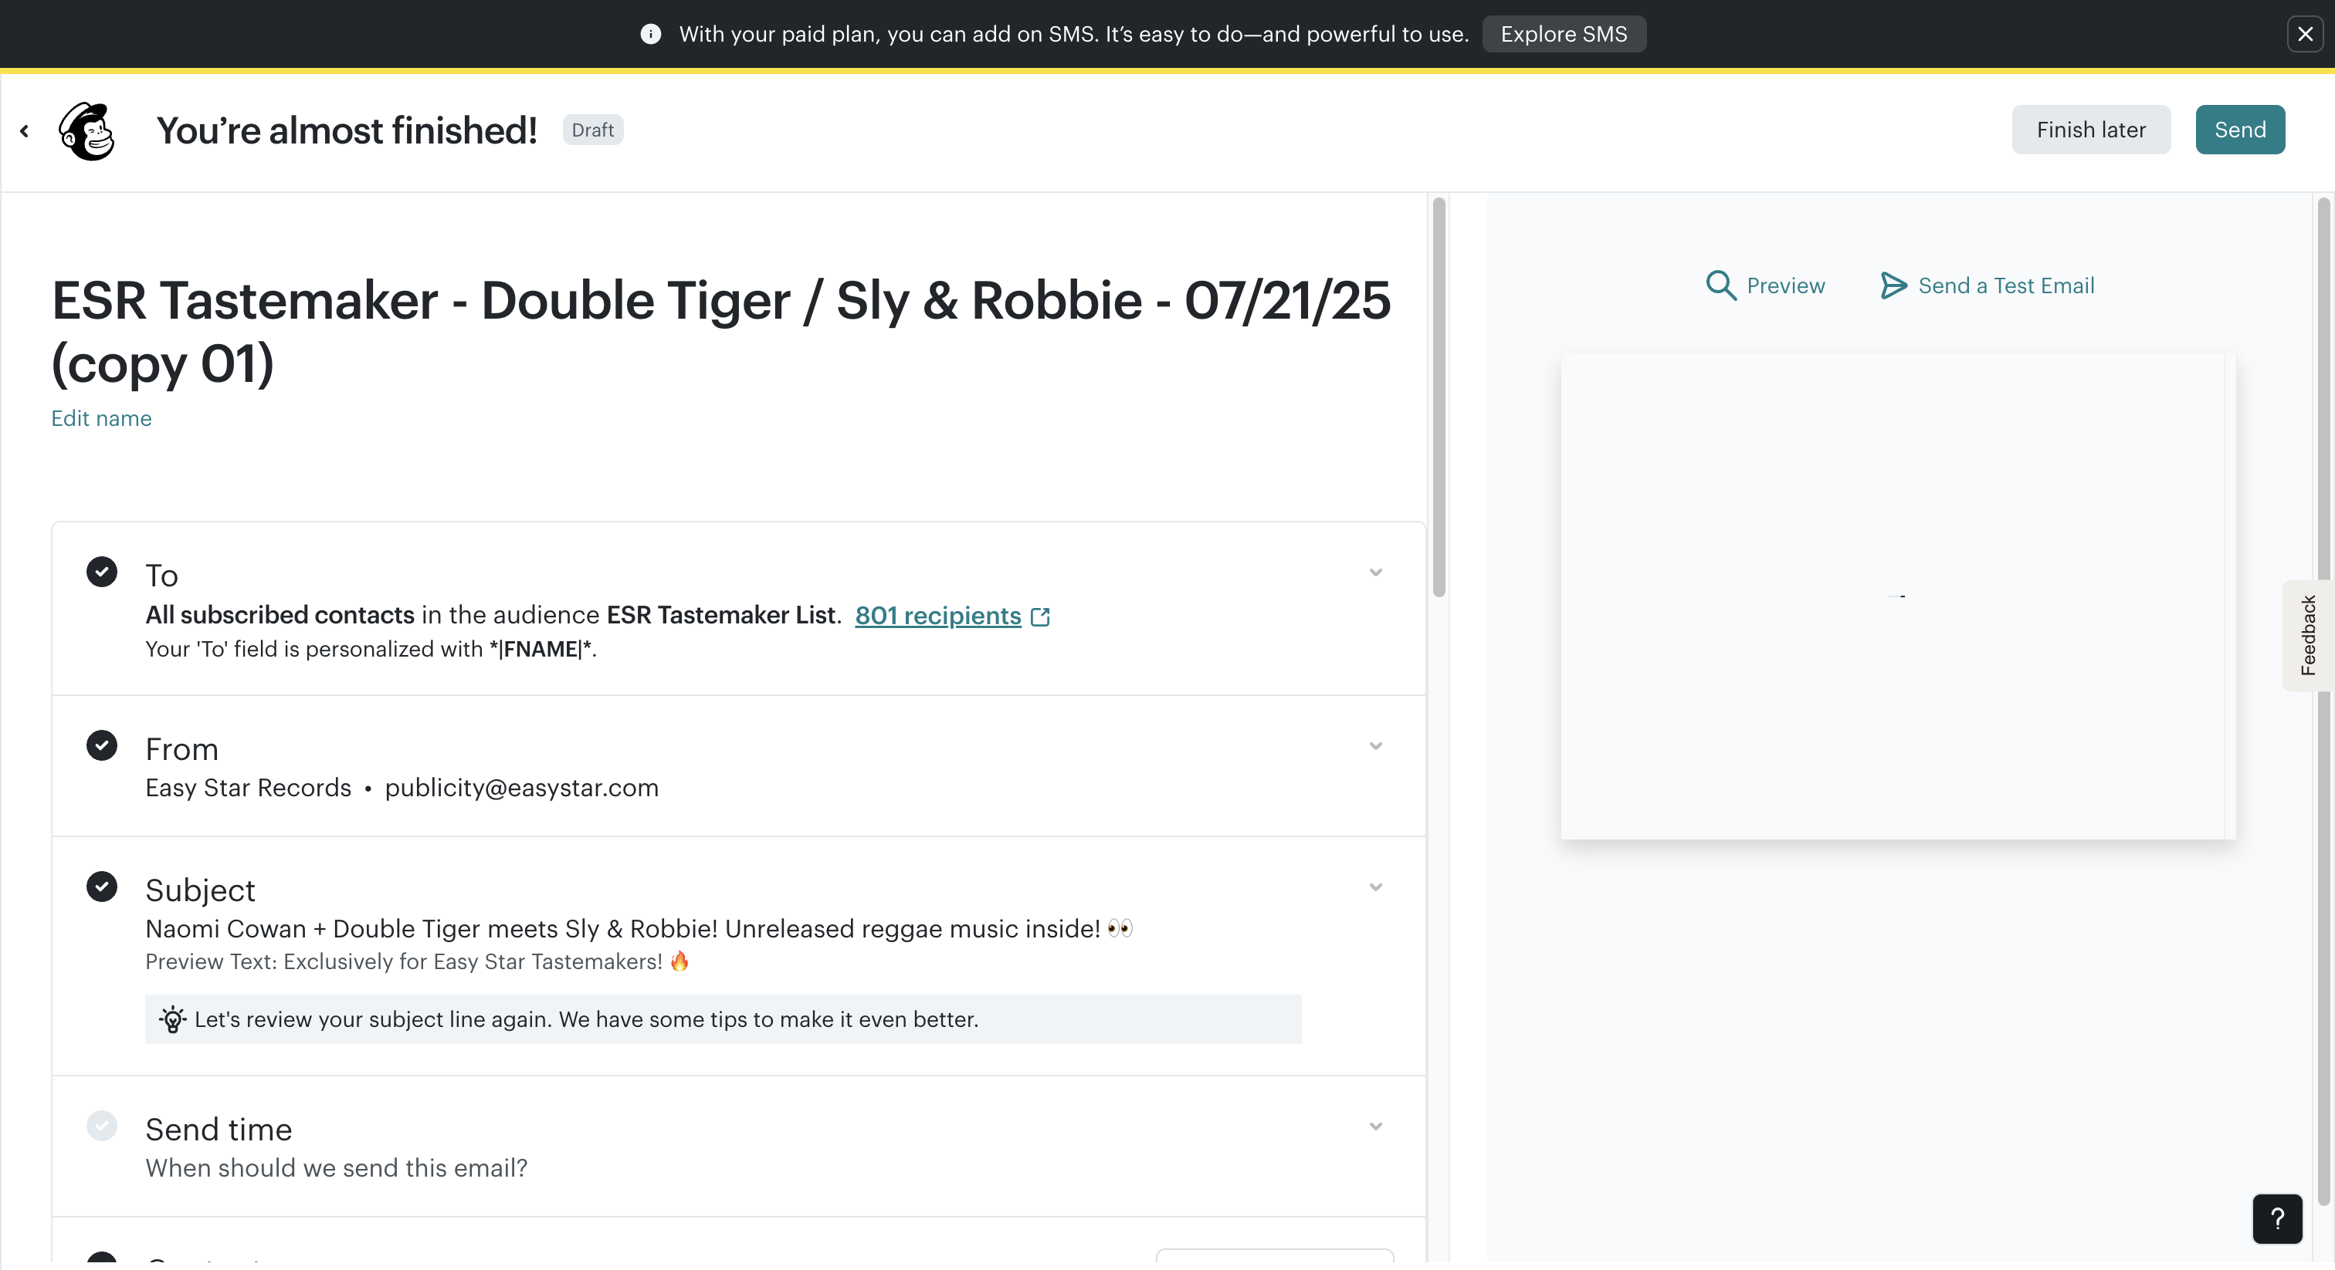Open the Feedback side tab
2335x1270 pixels.
2307,635
